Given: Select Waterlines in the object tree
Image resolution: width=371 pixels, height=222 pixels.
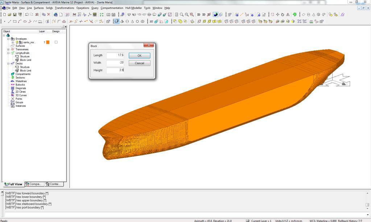Looking at the screenshot, I should click(x=21, y=81).
